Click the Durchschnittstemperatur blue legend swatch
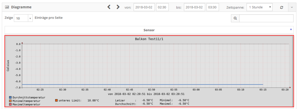Viewport: 299px width, 109px height. click(x=11, y=98)
